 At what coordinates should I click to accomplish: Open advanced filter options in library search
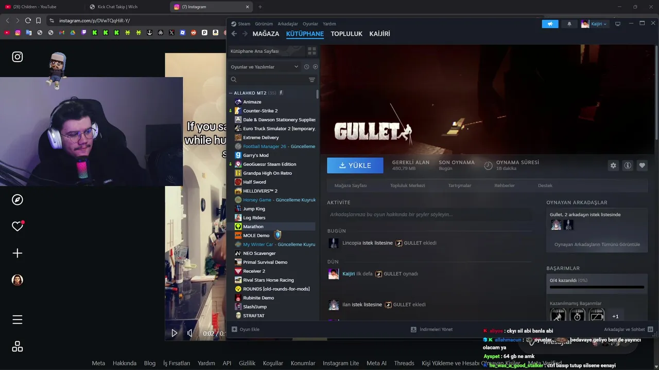point(312,80)
